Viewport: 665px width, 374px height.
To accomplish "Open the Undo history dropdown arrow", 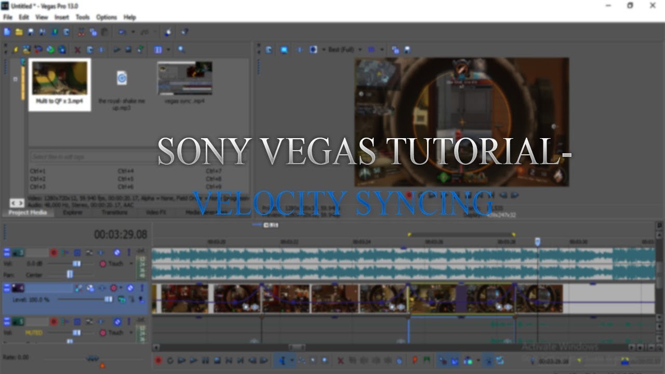I will 133,32.
